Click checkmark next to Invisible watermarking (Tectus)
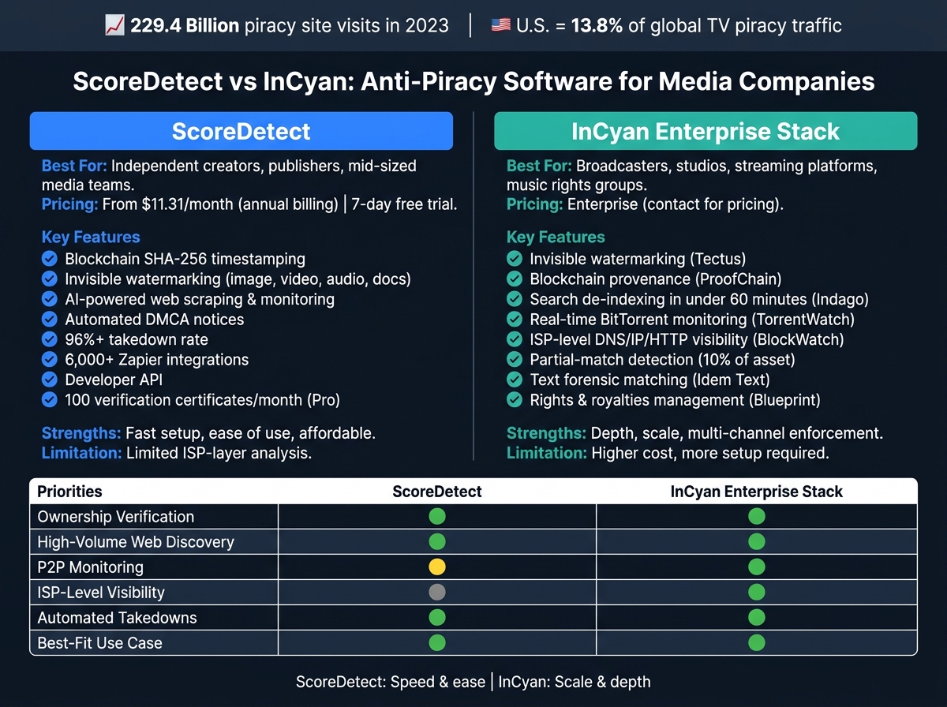Viewport: 947px width, 707px height. [x=515, y=258]
